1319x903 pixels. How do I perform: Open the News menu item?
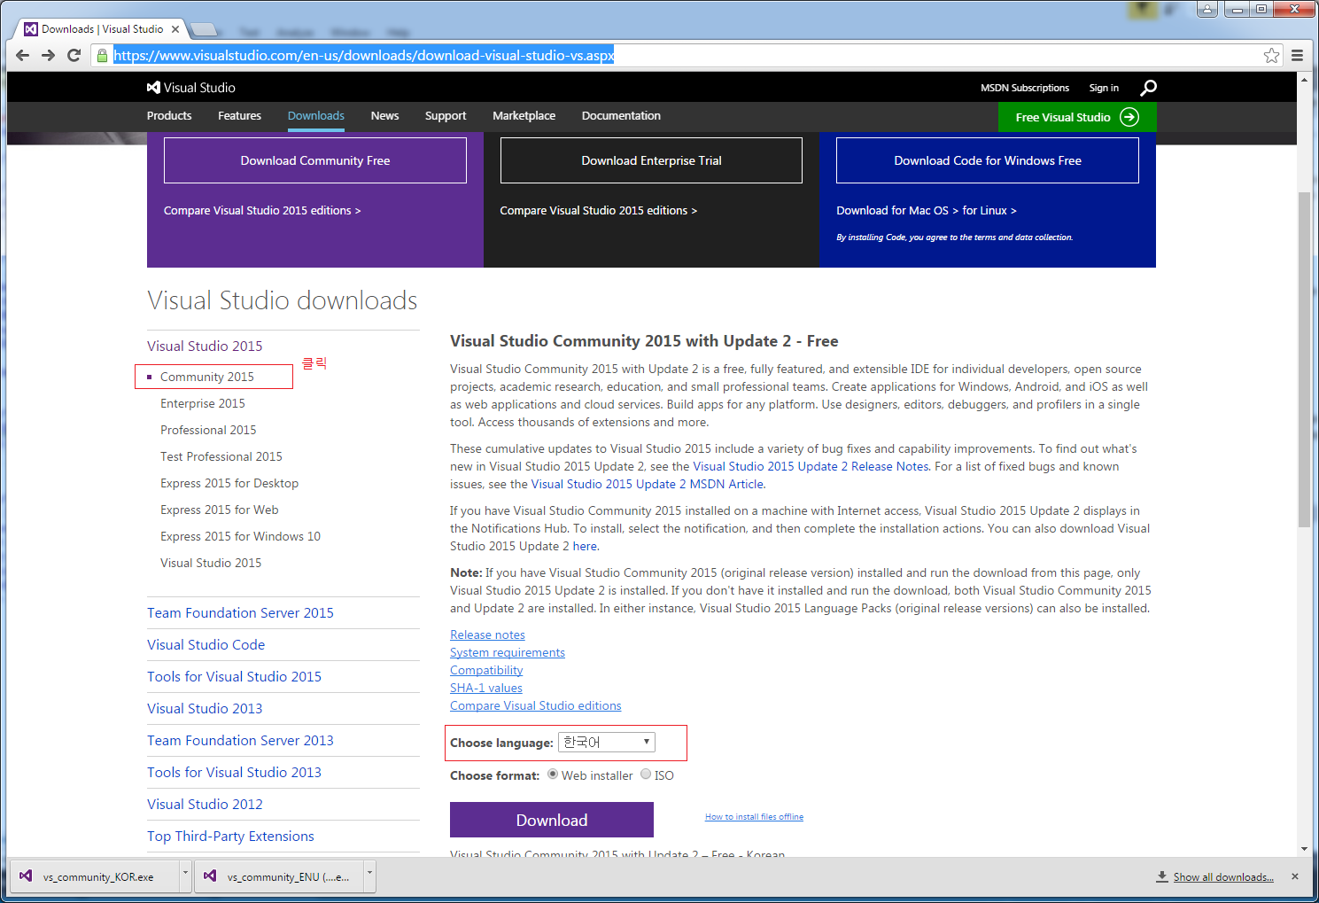[x=384, y=116]
